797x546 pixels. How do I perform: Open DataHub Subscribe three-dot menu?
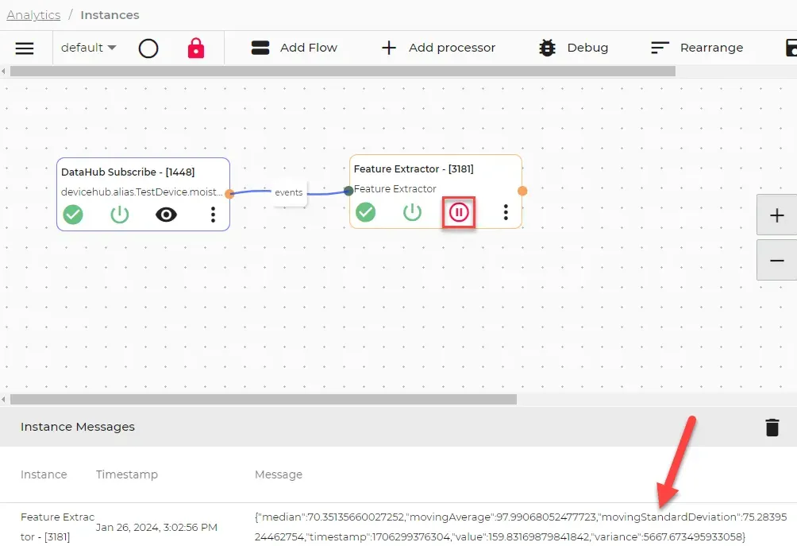coord(213,215)
